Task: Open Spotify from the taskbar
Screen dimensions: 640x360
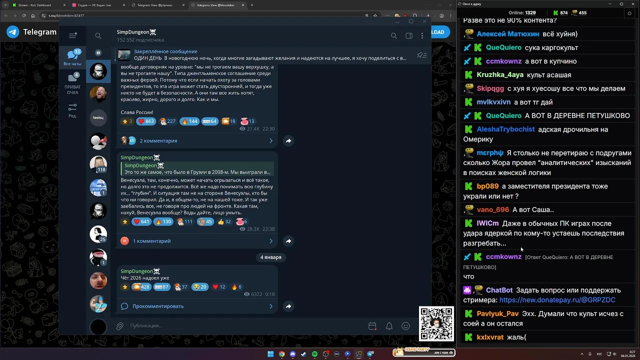Action: tap(314, 354)
